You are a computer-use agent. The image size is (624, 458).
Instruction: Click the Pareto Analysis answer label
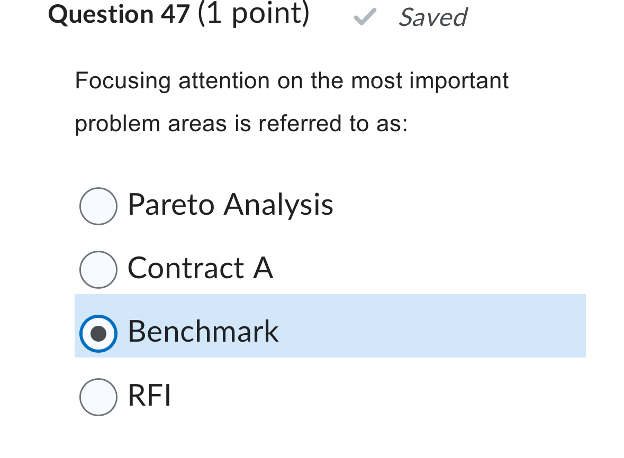(x=230, y=206)
